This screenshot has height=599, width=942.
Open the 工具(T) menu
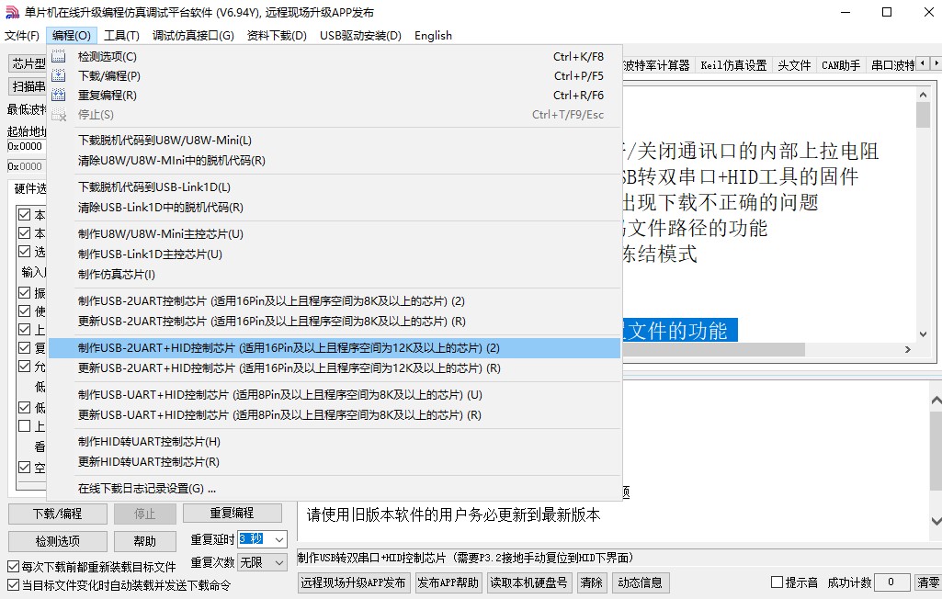click(121, 36)
